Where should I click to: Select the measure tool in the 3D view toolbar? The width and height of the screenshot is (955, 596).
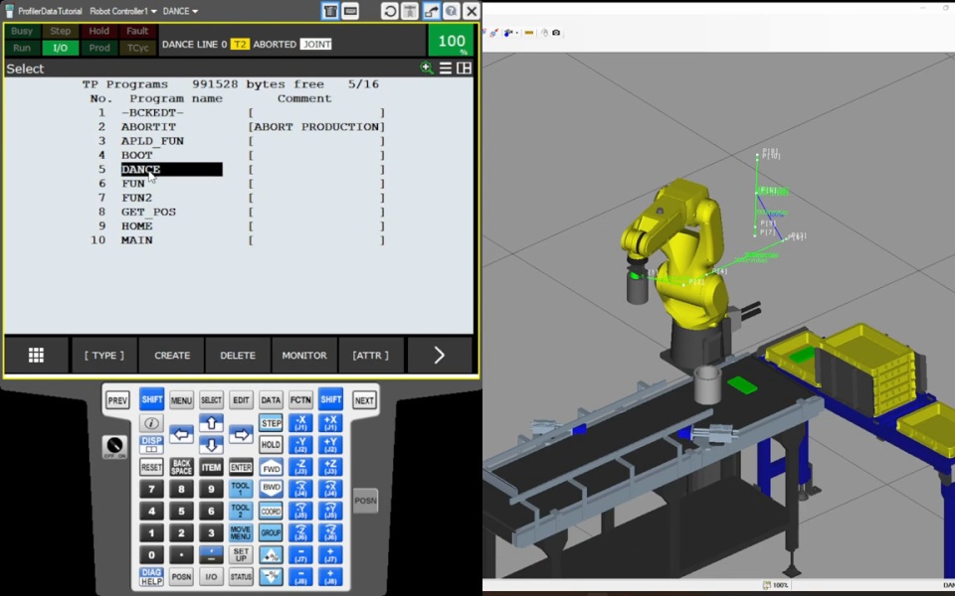click(x=530, y=33)
